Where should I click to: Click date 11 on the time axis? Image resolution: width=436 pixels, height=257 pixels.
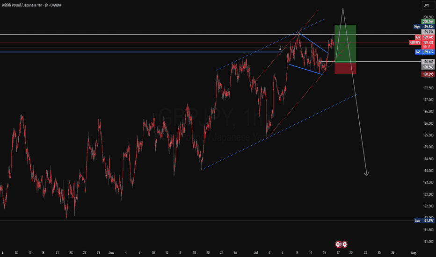(311, 252)
